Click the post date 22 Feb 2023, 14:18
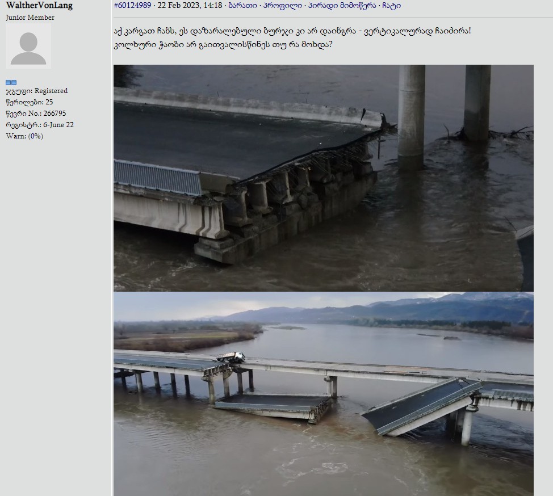This screenshot has width=553, height=496. [190, 5]
